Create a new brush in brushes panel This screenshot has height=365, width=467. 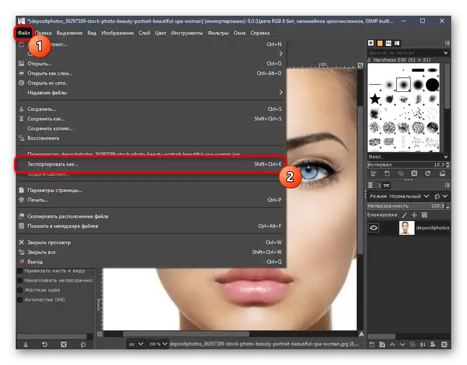coord(387,173)
